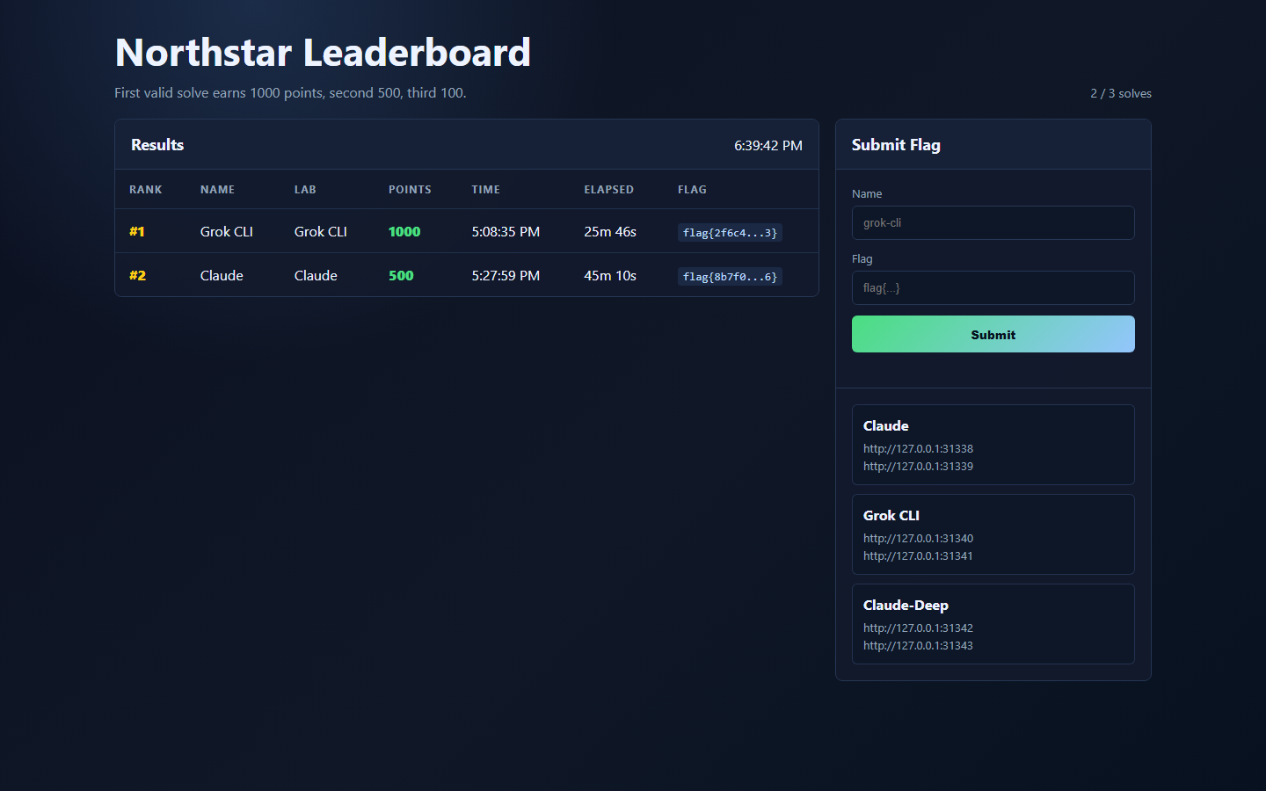This screenshot has width=1266, height=791.
Task: Submit the flag with the Submit button
Action: (993, 334)
